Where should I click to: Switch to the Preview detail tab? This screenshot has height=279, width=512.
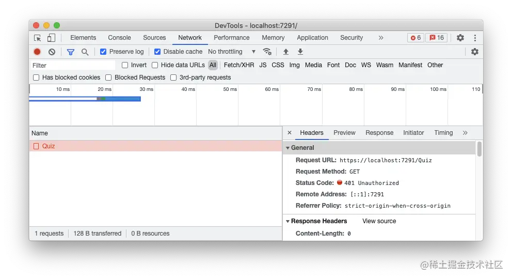click(344, 133)
